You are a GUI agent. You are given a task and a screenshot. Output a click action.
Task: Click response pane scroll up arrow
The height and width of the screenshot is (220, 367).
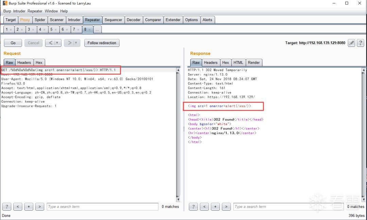[x=364, y=70]
